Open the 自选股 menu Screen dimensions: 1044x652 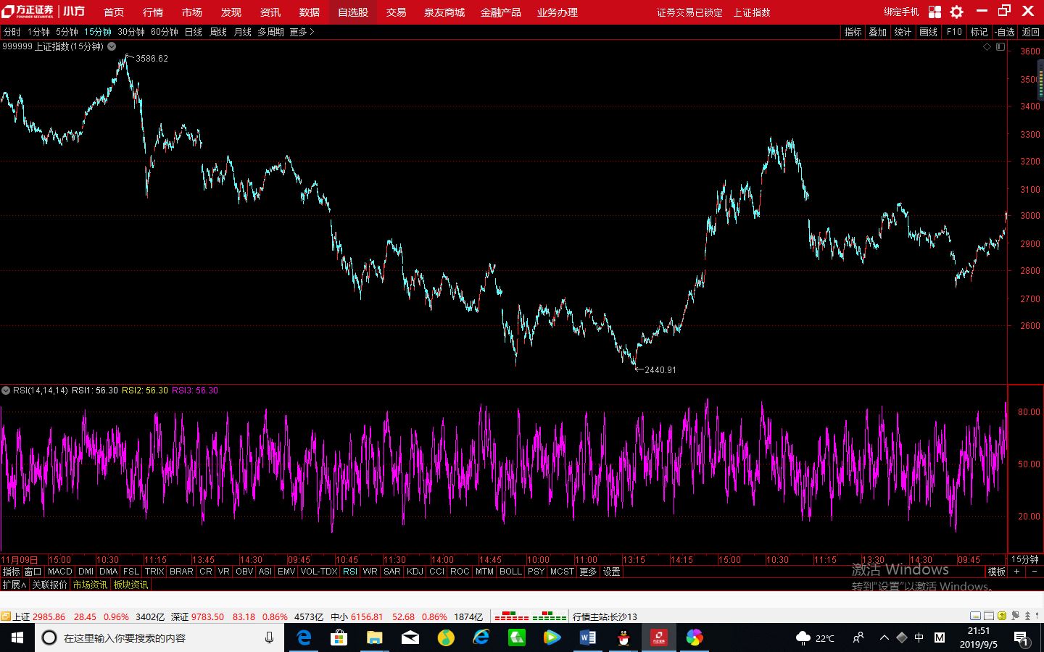[x=353, y=12]
